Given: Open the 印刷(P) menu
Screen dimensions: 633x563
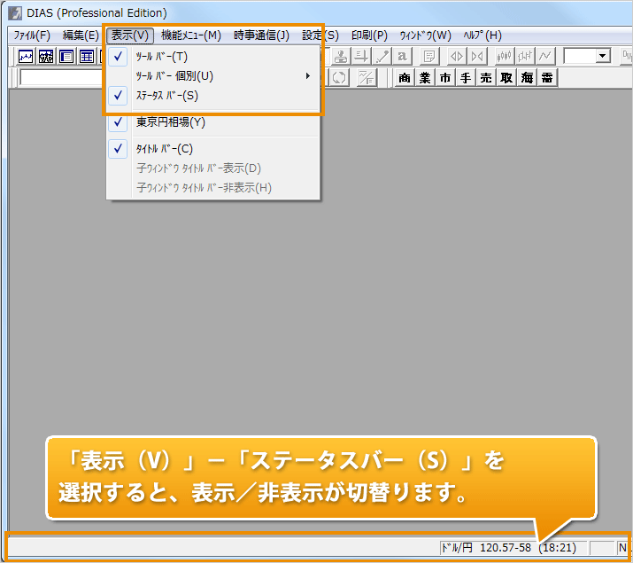Looking at the screenshot, I should tap(369, 35).
